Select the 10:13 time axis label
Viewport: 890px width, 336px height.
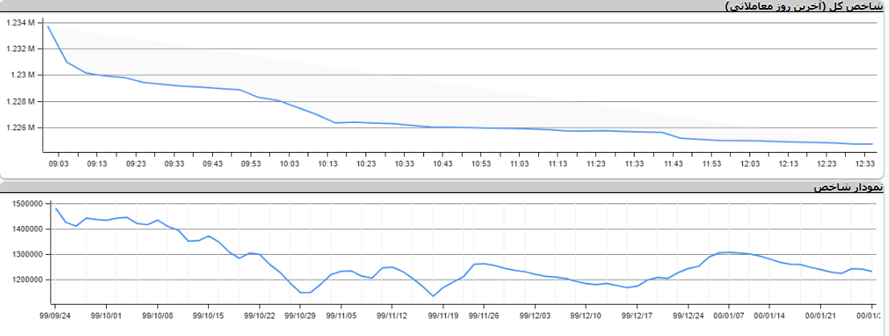point(328,163)
